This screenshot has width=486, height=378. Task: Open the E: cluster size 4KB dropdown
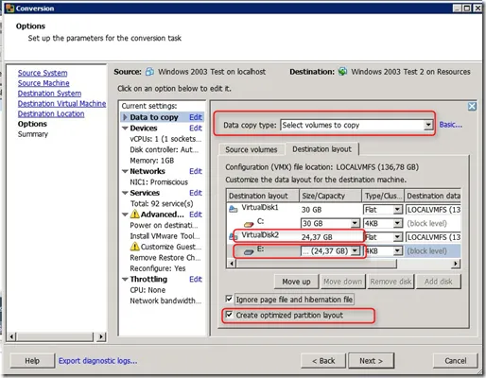[397, 250]
